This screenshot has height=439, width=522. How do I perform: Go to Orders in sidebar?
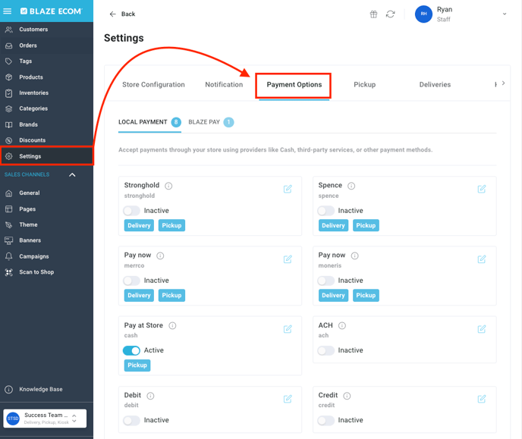click(x=28, y=45)
